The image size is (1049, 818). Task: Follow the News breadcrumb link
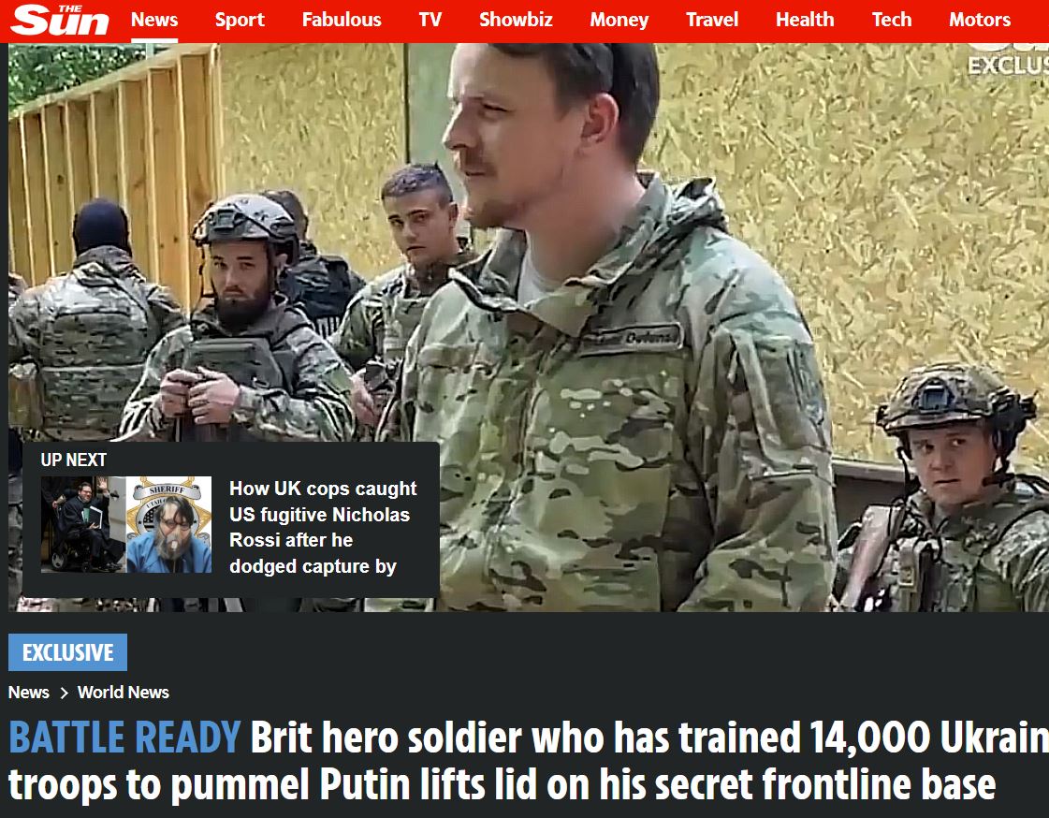[x=29, y=693]
